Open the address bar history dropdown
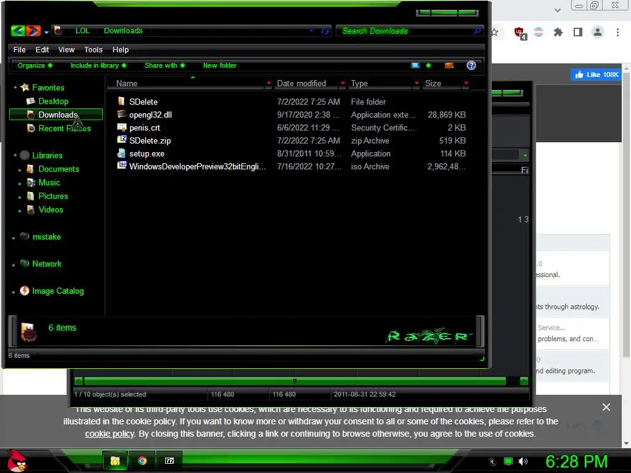The height and width of the screenshot is (473, 631). [311, 31]
